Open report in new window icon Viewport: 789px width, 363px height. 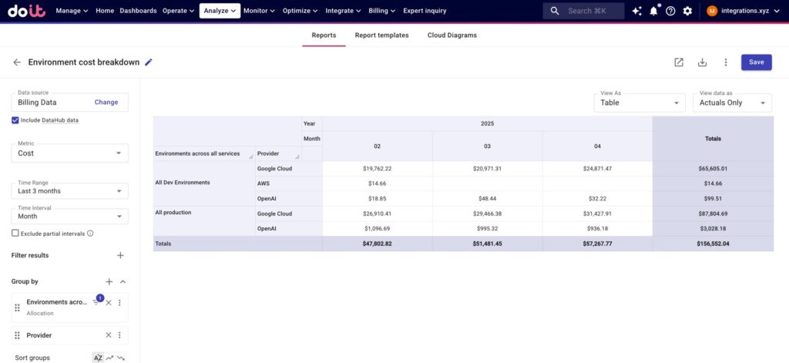(679, 62)
